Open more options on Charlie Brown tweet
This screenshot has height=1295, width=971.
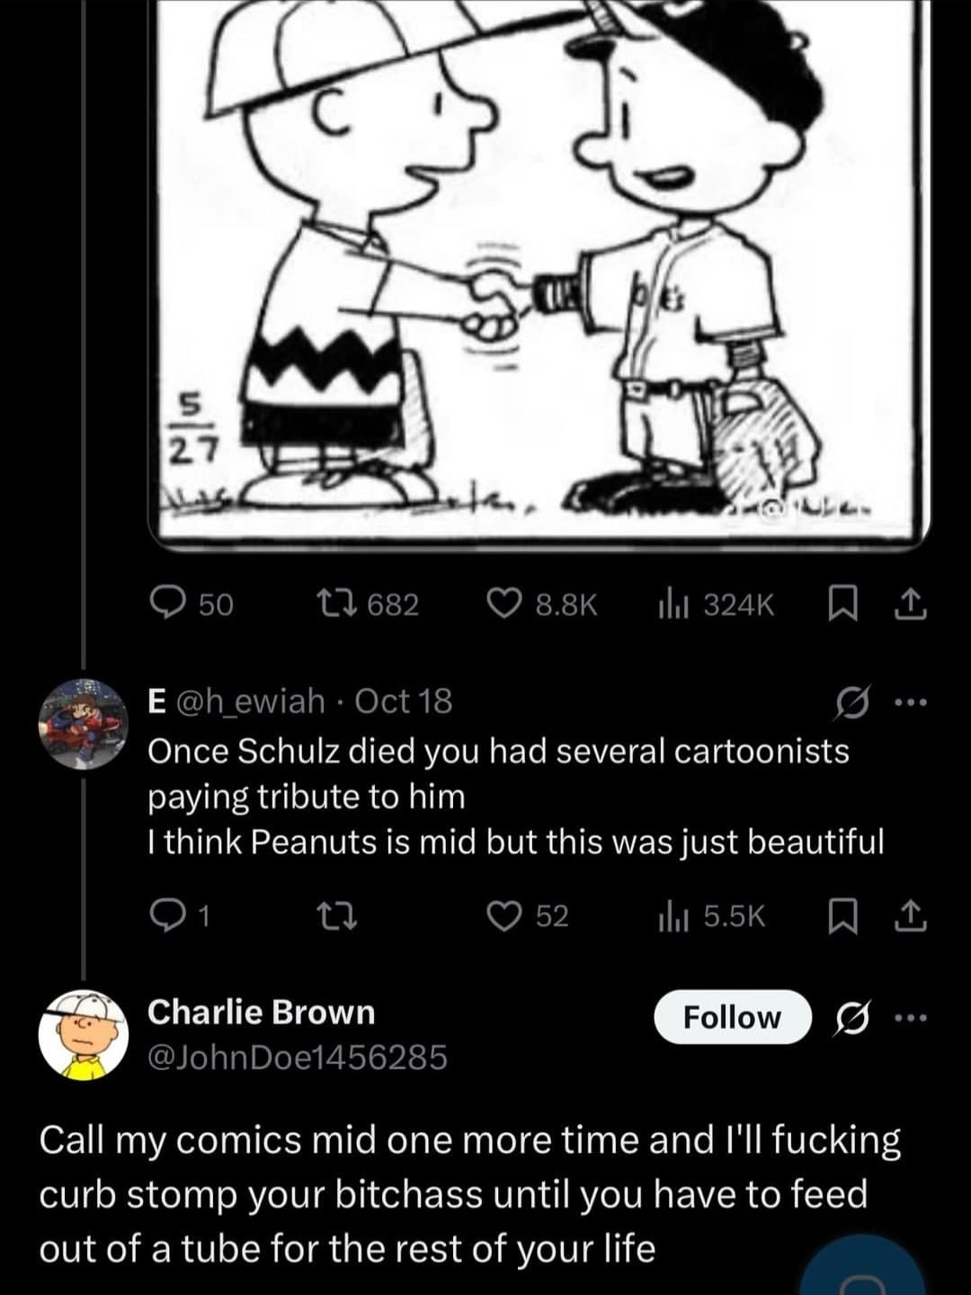(x=909, y=1018)
